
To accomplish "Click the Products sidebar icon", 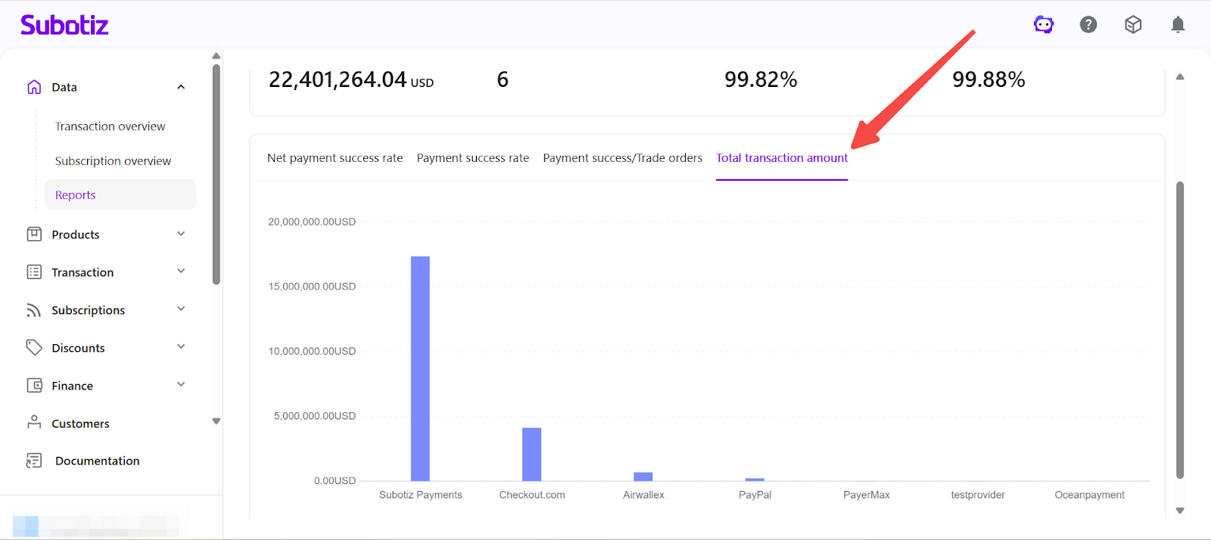I will pyautogui.click(x=34, y=234).
